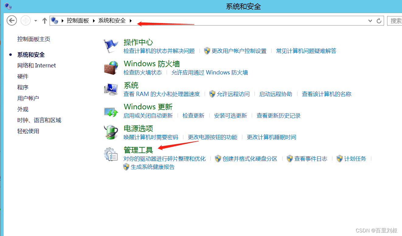Screen dimensions: 402x236
Task: Open the 系统 heading link
Action: point(131,85)
